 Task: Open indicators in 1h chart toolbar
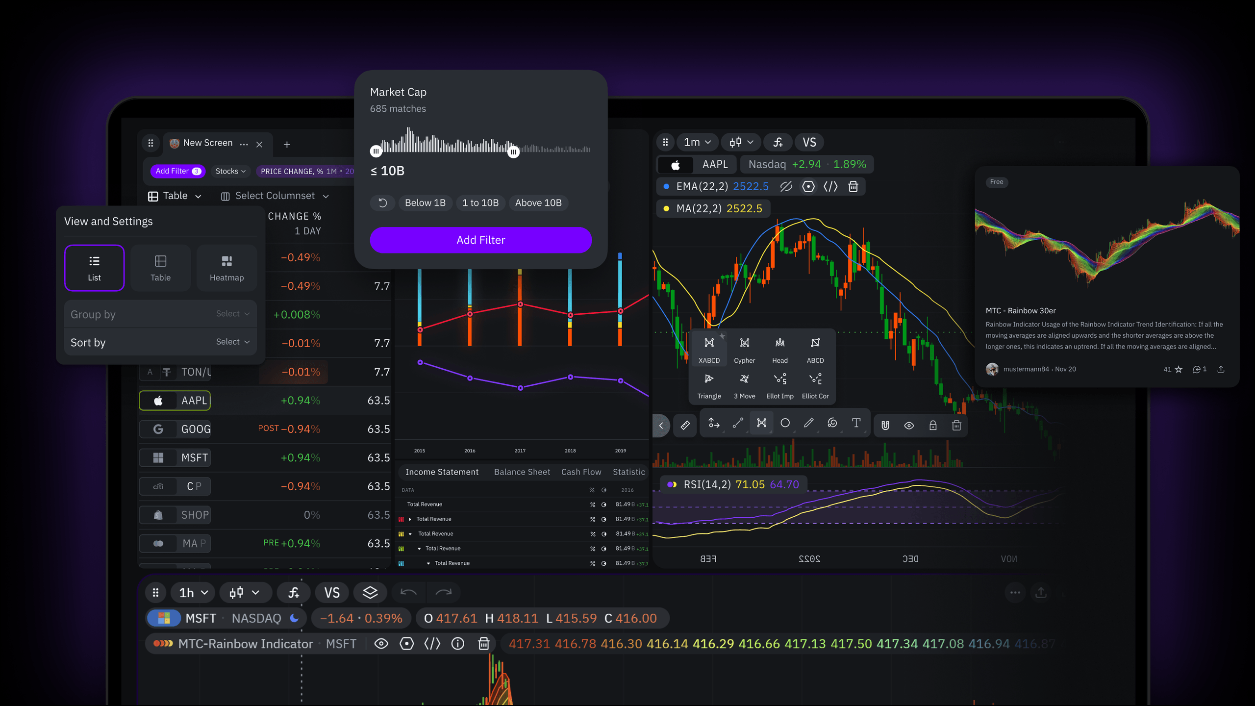tap(294, 592)
